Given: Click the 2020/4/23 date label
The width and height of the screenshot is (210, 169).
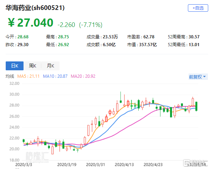Looking at the screenshot, I should coord(153,165).
